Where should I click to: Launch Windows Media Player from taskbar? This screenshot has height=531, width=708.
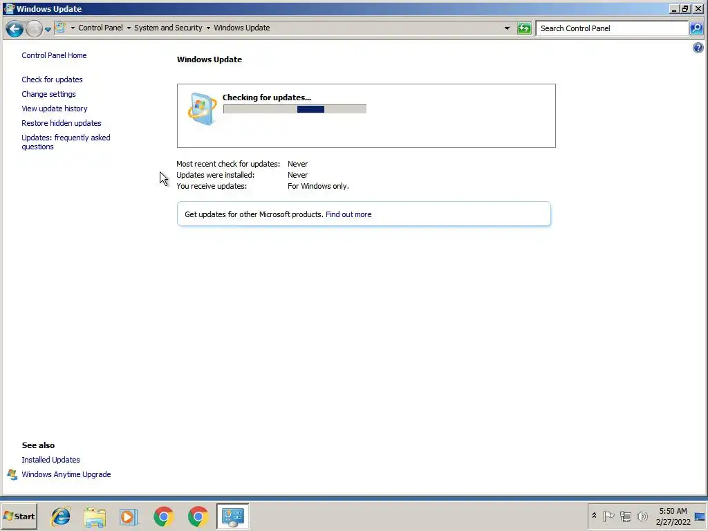[129, 517]
